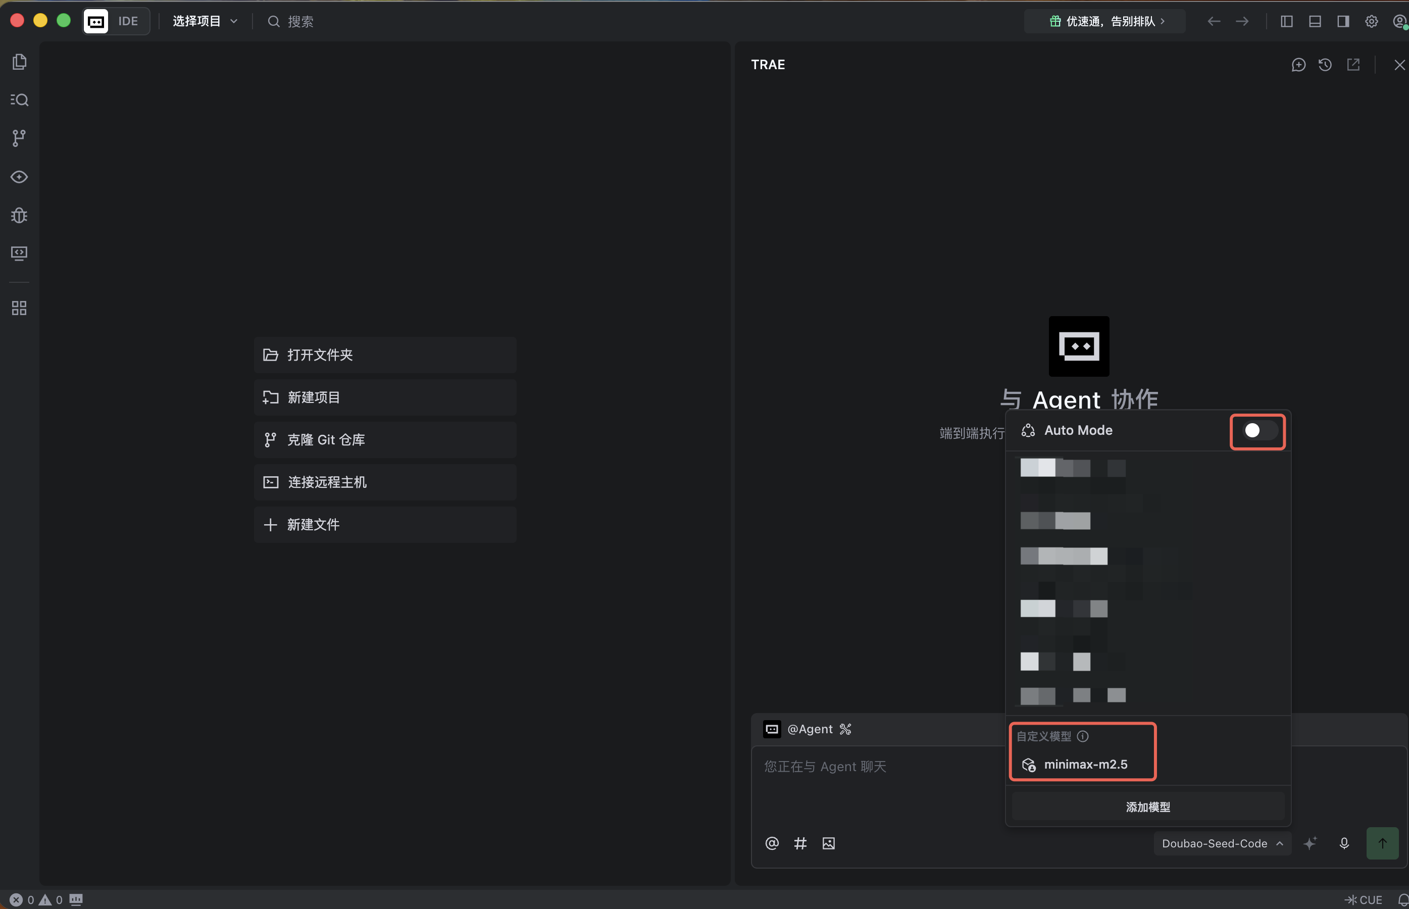Open the Search panel in sidebar
1409x909 pixels.
coord(20,100)
